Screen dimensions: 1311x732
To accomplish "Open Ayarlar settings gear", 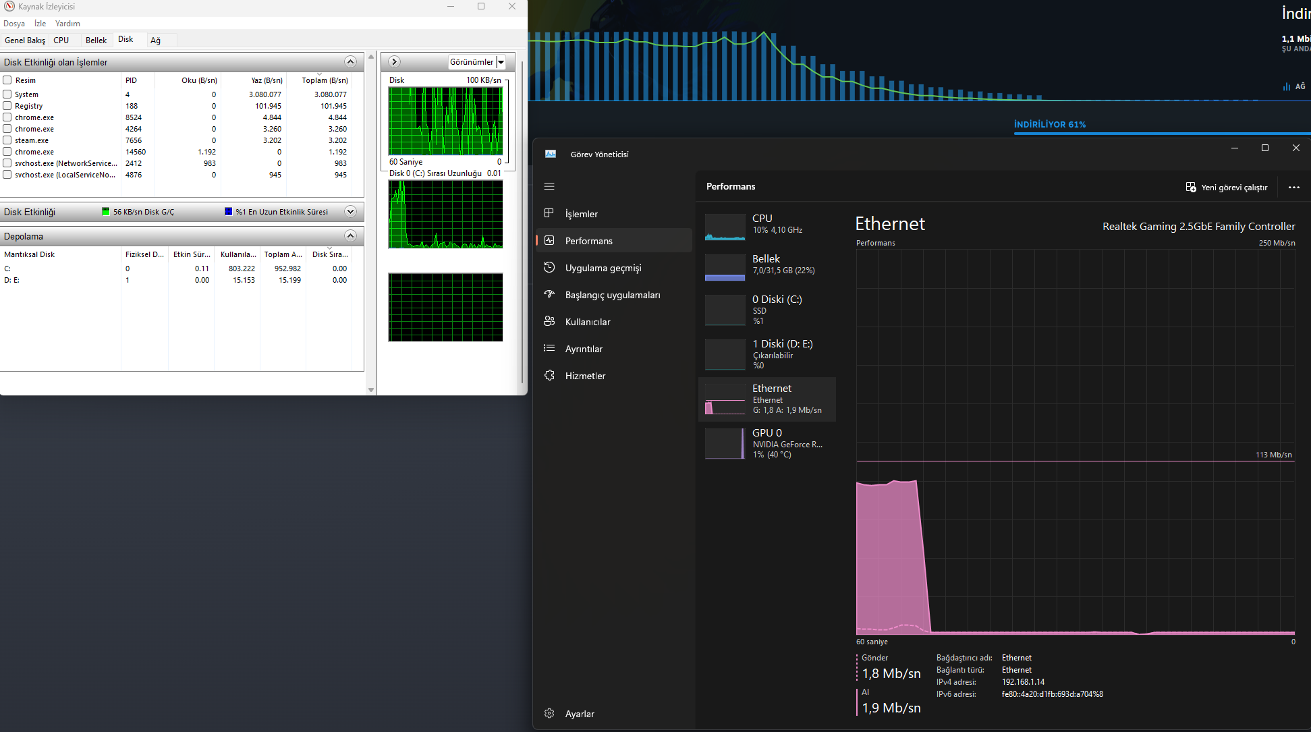I will tap(549, 713).
